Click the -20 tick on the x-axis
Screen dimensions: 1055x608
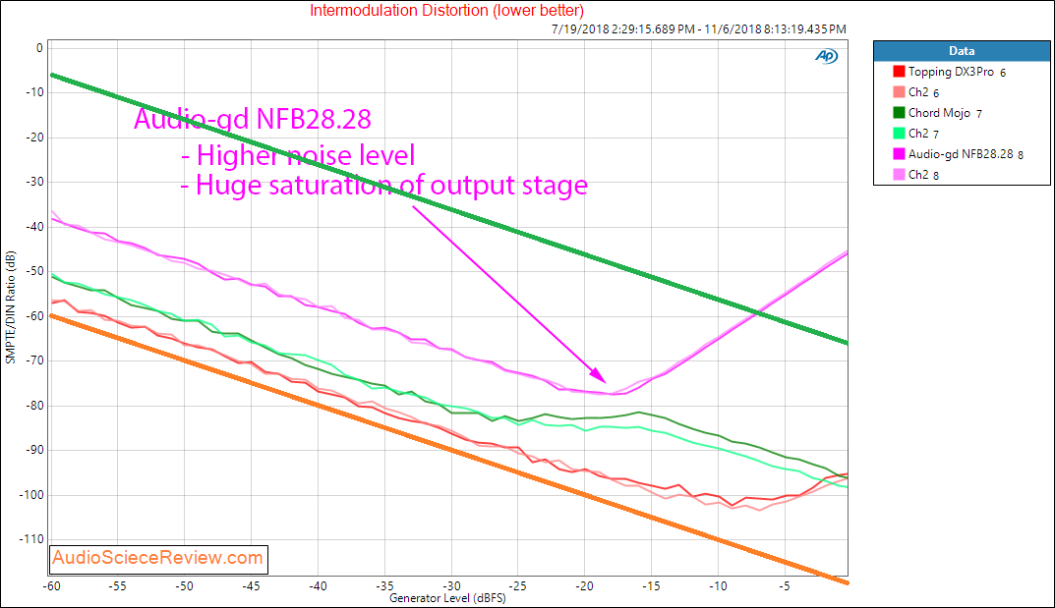(584, 585)
